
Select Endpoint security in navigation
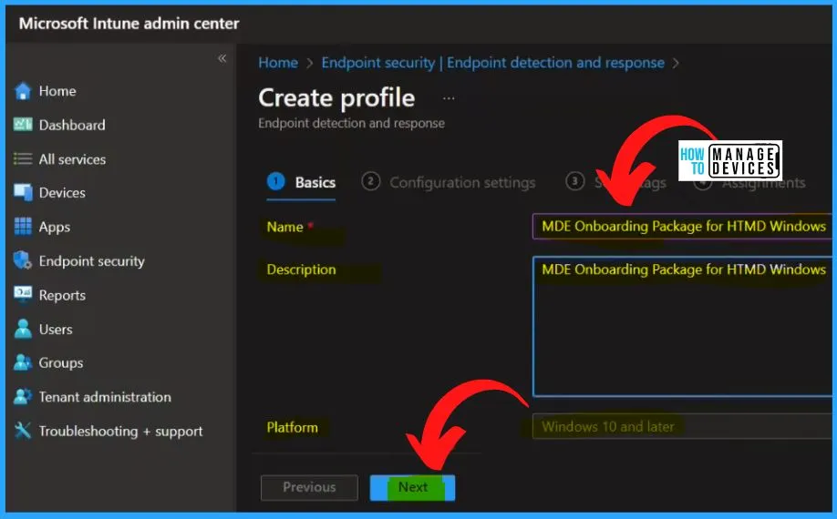coord(92,261)
